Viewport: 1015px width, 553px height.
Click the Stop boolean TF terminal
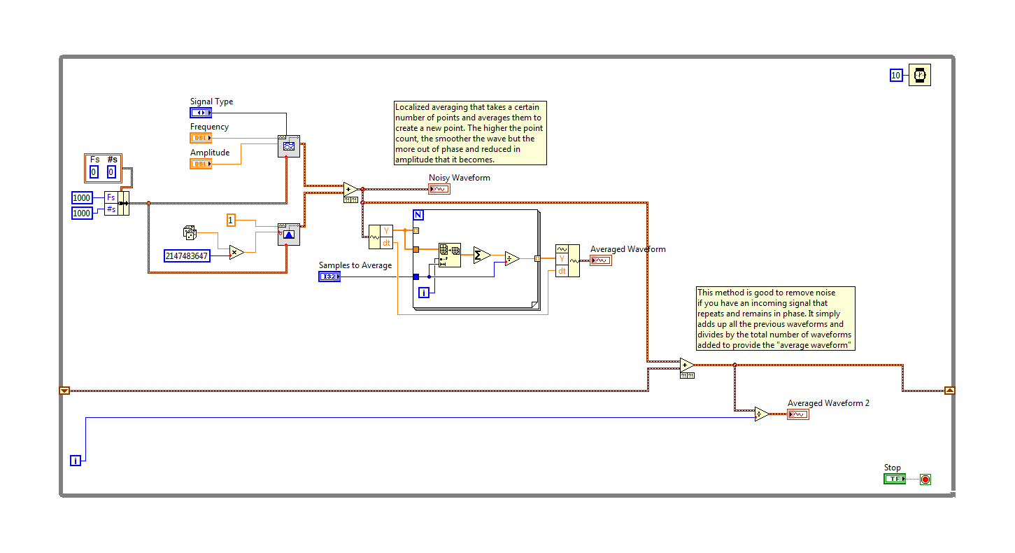[895, 479]
